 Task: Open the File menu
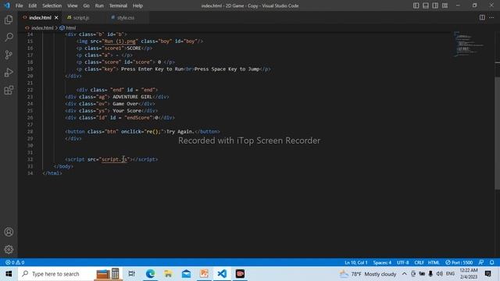[19, 5]
